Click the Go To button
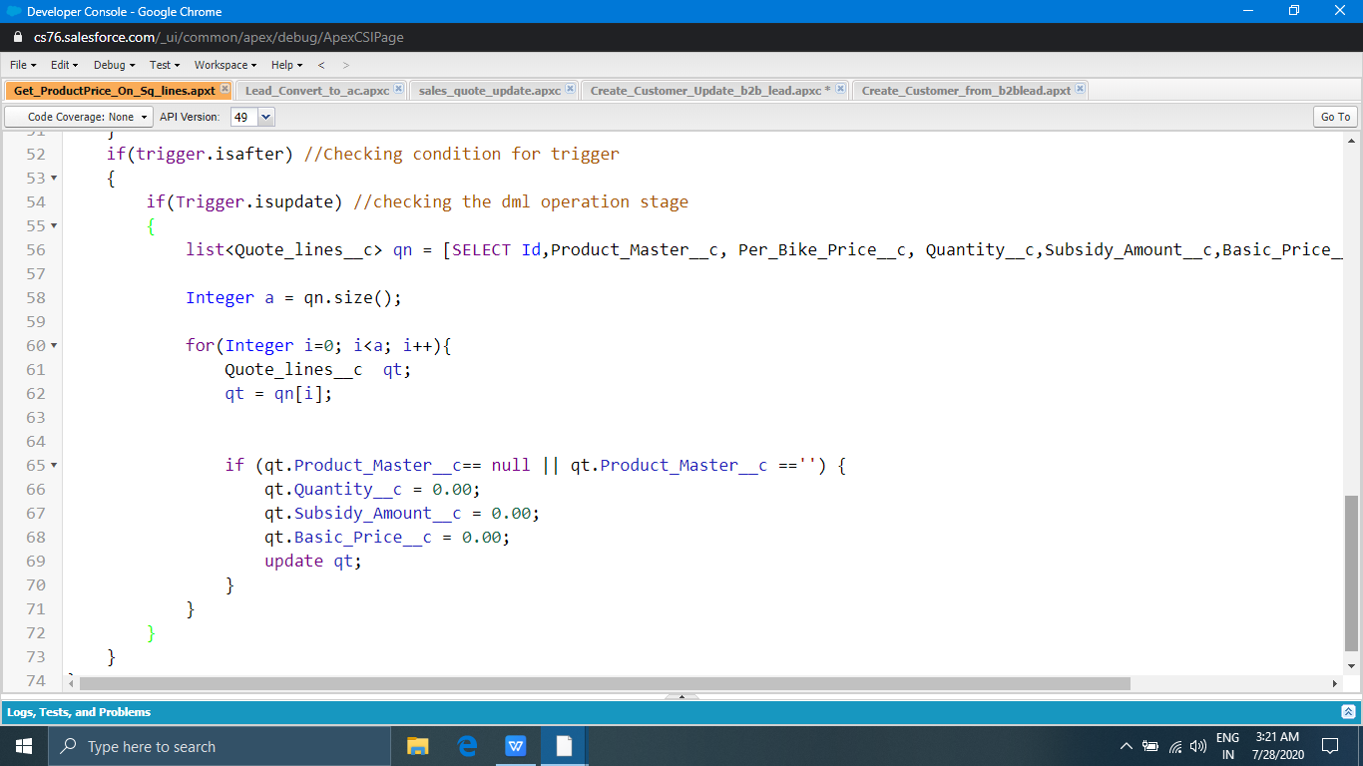Image resolution: width=1363 pixels, height=766 pixels. [1335, 117]
